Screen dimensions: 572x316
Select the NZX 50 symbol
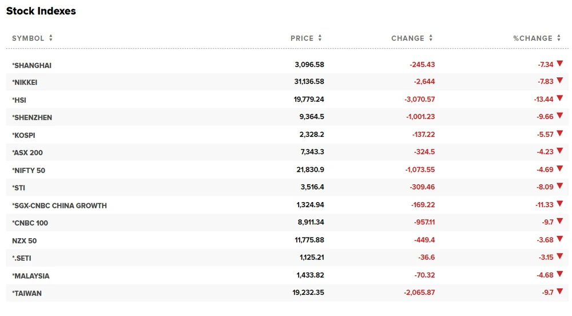25,240
